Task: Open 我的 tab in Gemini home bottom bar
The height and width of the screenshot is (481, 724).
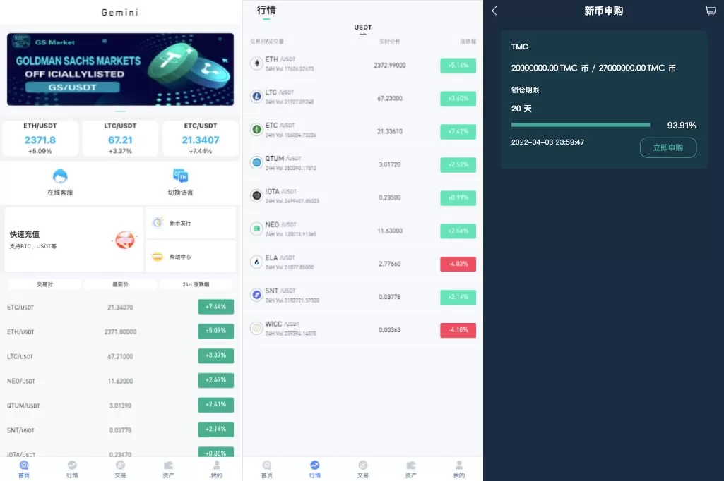Action: pos(217,469)
